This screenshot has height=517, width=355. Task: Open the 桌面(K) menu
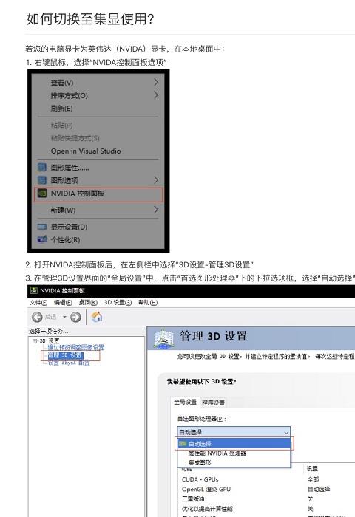click(88, 302)
